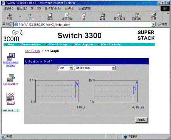Screen dimensions: 171x140
Task: Click the Back (뒤로) toolbar button
Action: 10,17
